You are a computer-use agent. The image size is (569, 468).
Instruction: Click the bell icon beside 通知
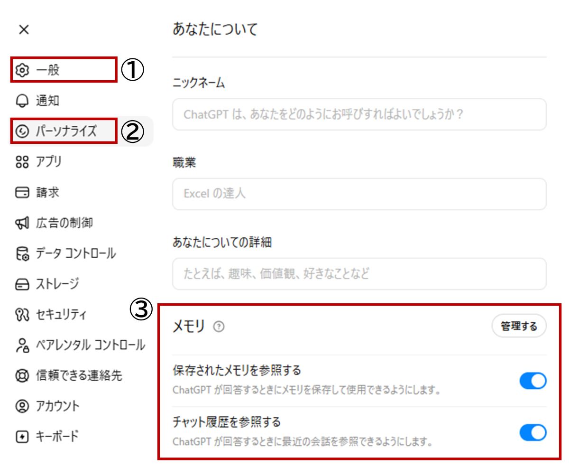point(22,101)
